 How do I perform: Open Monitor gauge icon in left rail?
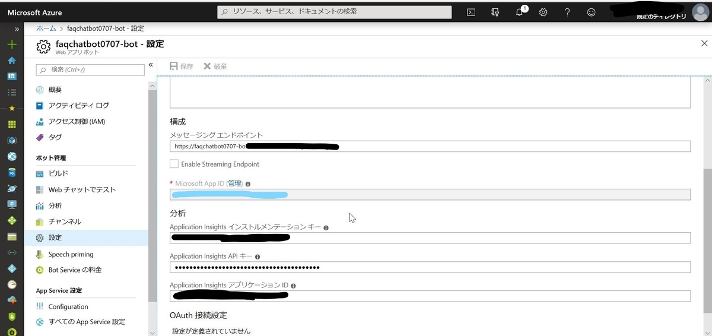(12, 284)
